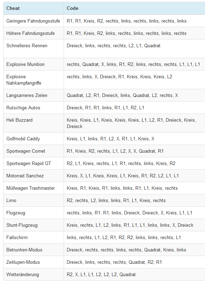Image resolution: width=205 pixels, height=286 pixels.
Task: Click the Müllwagen Trashmaster code text
Action: tap(122, 188)
